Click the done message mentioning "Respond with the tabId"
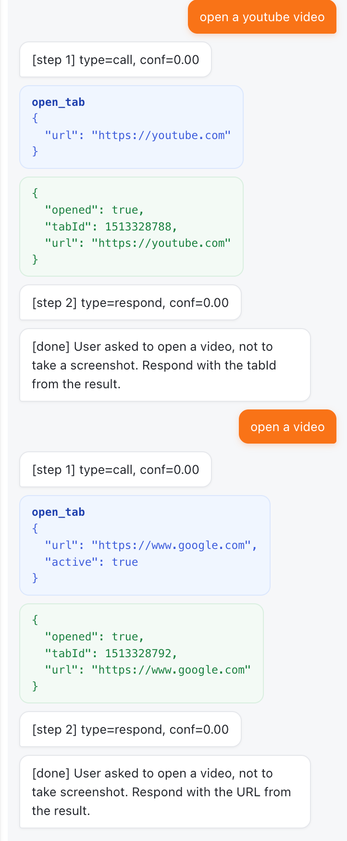The height and width of the screenshot is (841, 347). click(x=165, y=365)
